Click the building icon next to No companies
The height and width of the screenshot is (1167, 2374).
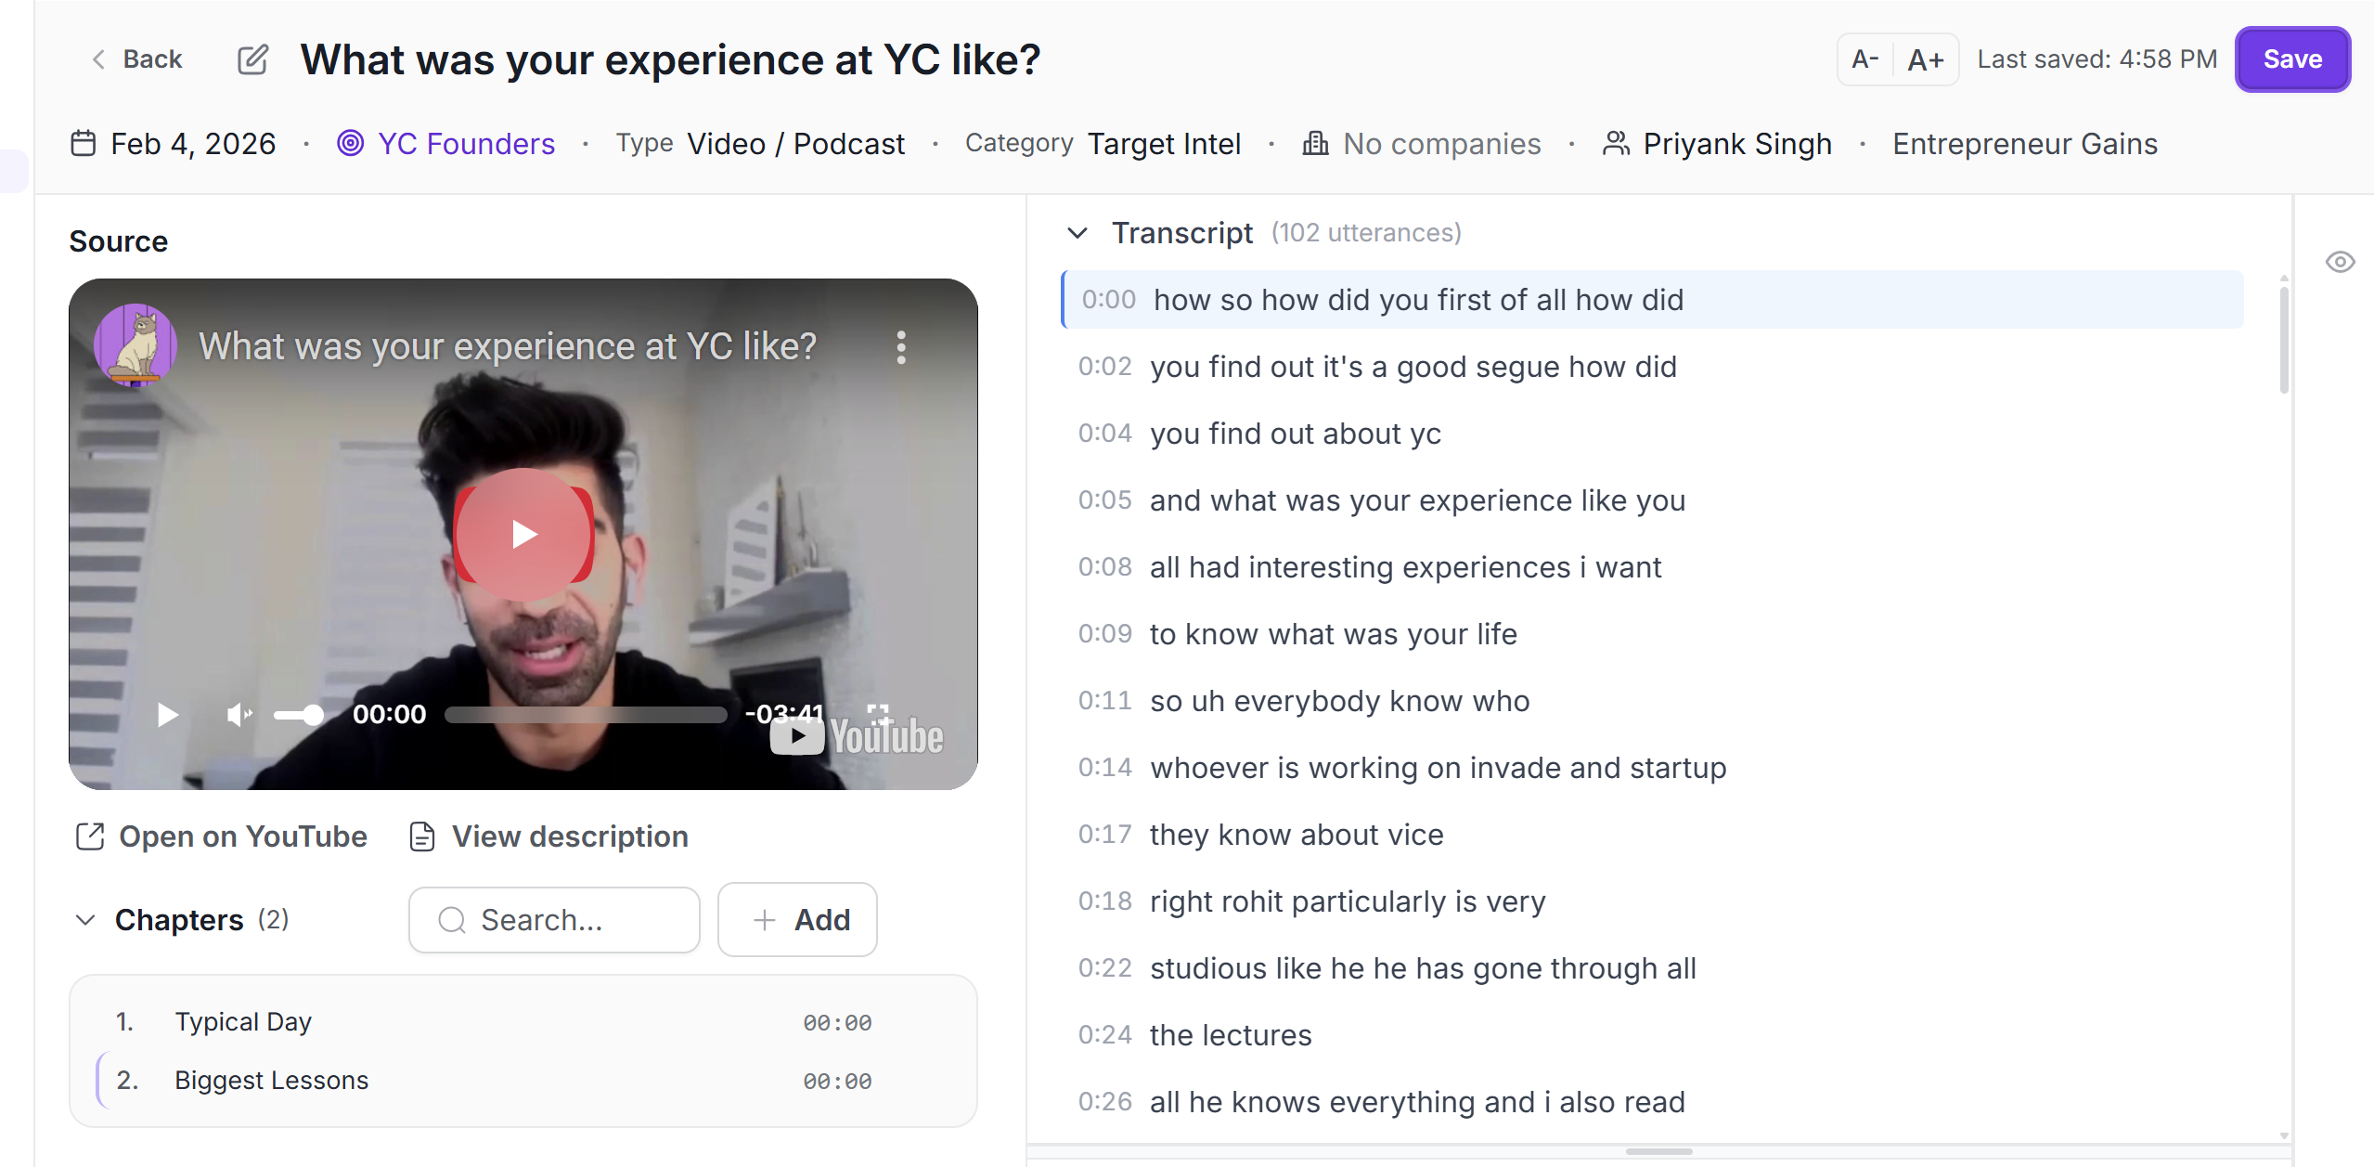pos(1317,143)
